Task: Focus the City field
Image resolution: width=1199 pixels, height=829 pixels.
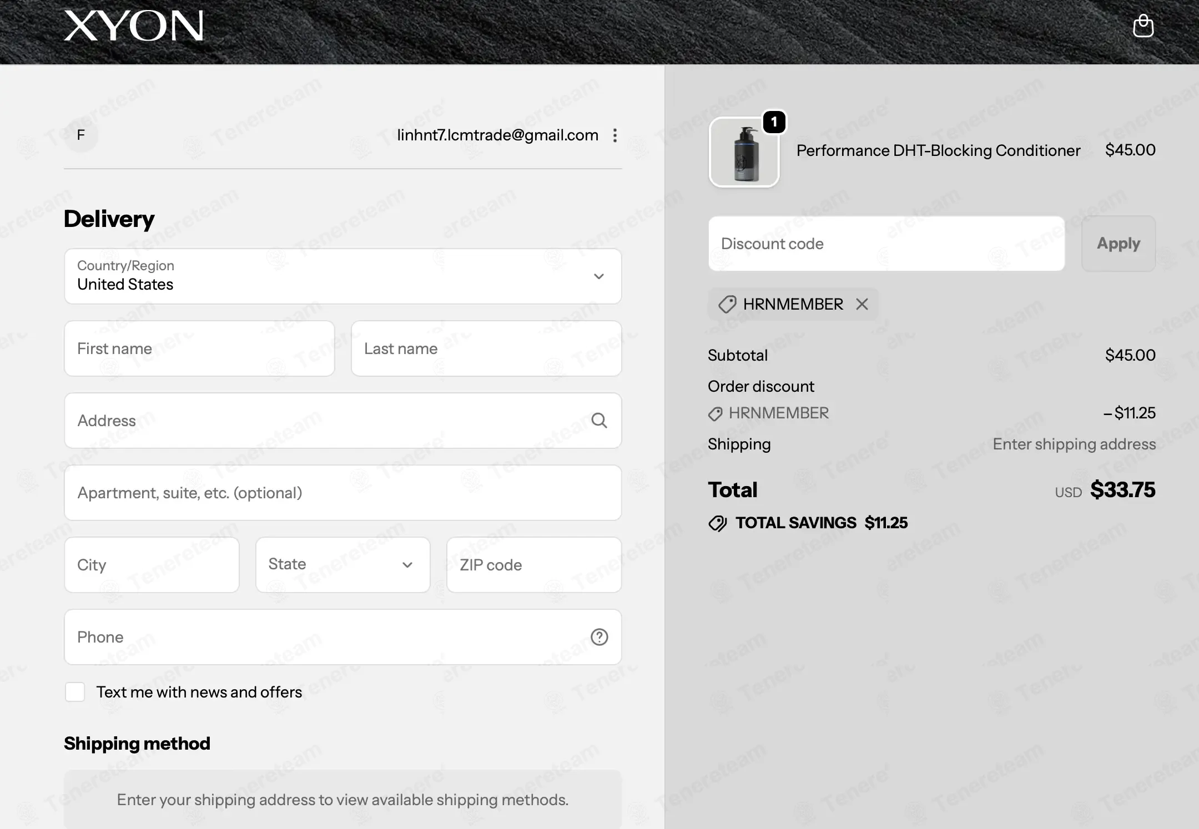Action: click(x=152, y=565)
